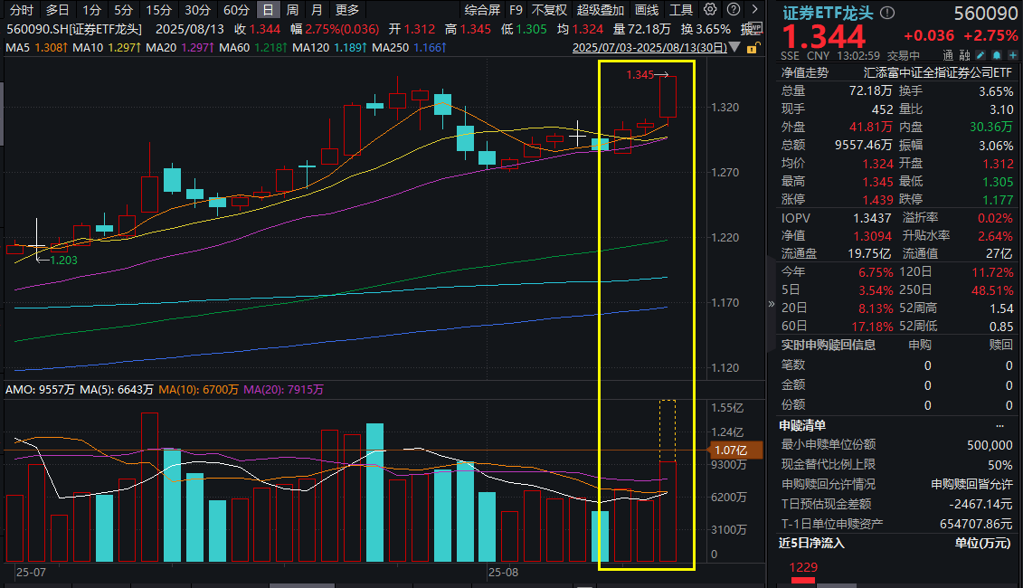Set a price alert with the bell icon
Image resolution: width=1023 pixels, height=588 pixels.
[x=996, y=55]
